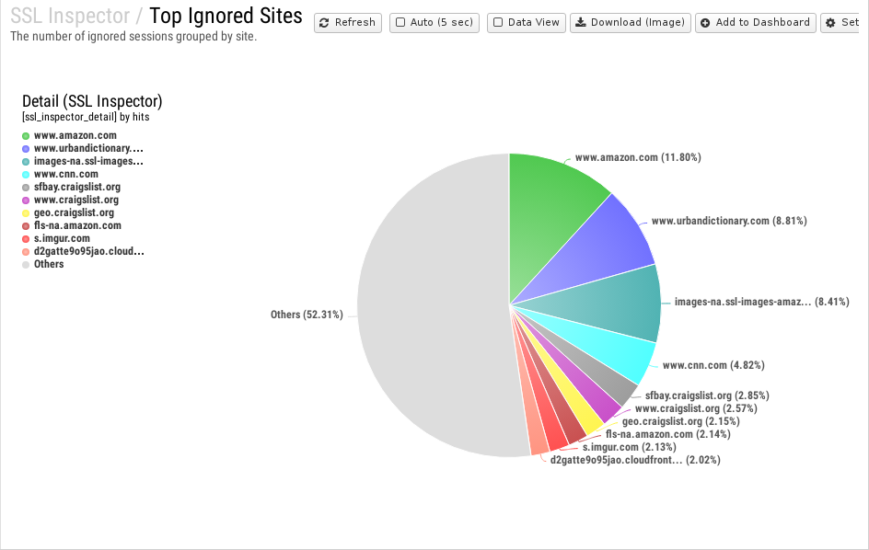Viewport: 869px width, 550px height.
Task: Click the www.urbandictionary.com (8.81%) label
Action: pyautogui.click(x=729, y=221)
